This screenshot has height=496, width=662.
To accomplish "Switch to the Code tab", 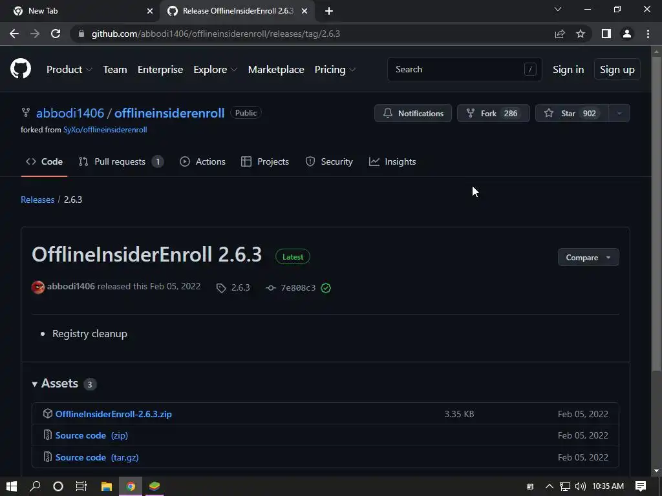I will [x=44, y=161].
